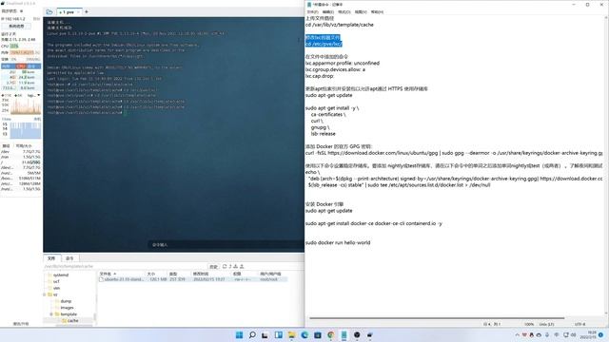Open the Help menu in Notepad

pyautogui.click(x=377, y=12)
